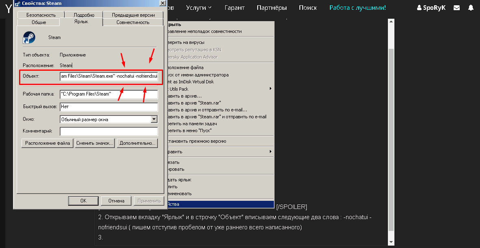Click the step 2 instruction text line

(x=235, y=222)
